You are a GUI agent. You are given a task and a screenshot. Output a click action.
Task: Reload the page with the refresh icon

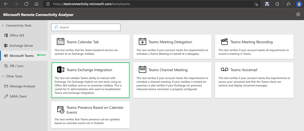(x=26, y=4)
